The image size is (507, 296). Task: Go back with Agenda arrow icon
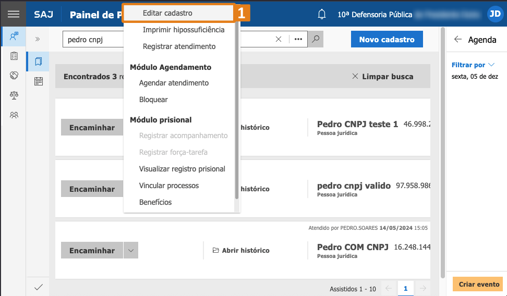pos(458,40)
